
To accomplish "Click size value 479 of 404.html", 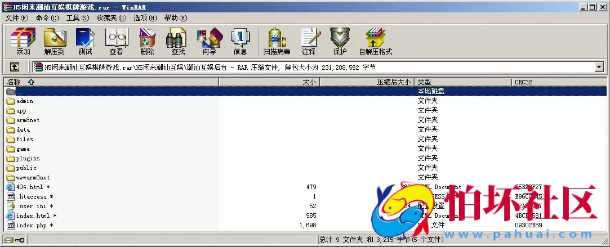I will pos(311,187).
